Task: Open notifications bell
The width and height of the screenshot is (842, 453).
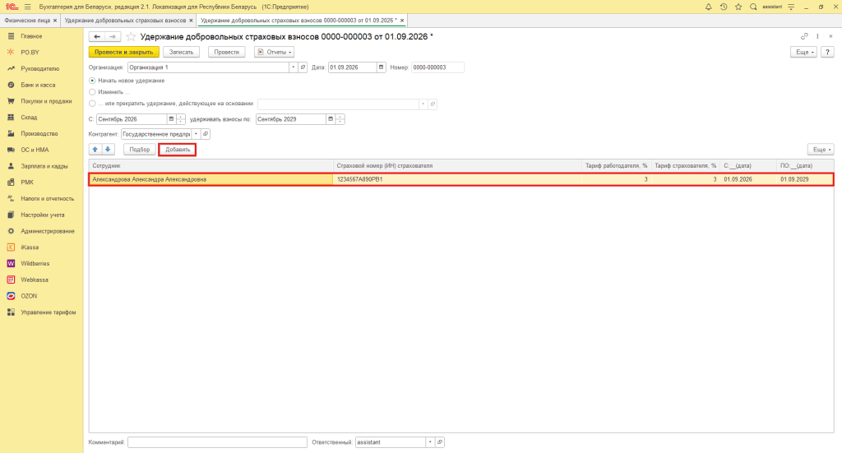Action: [708, 7]
